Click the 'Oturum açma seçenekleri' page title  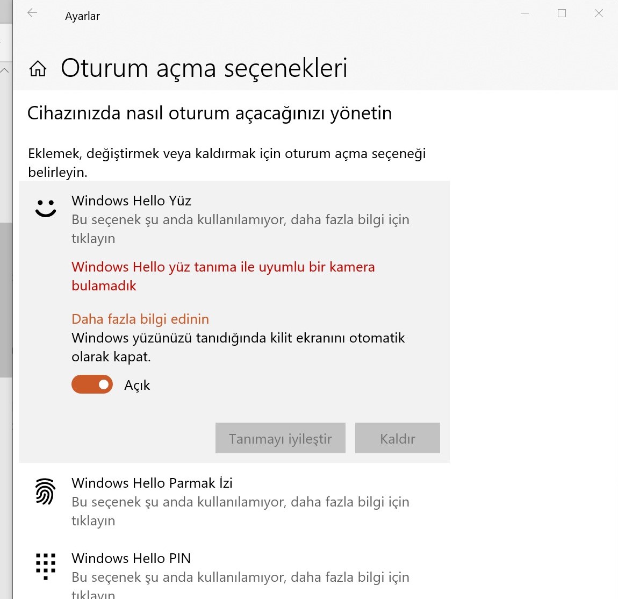(204, 68)
